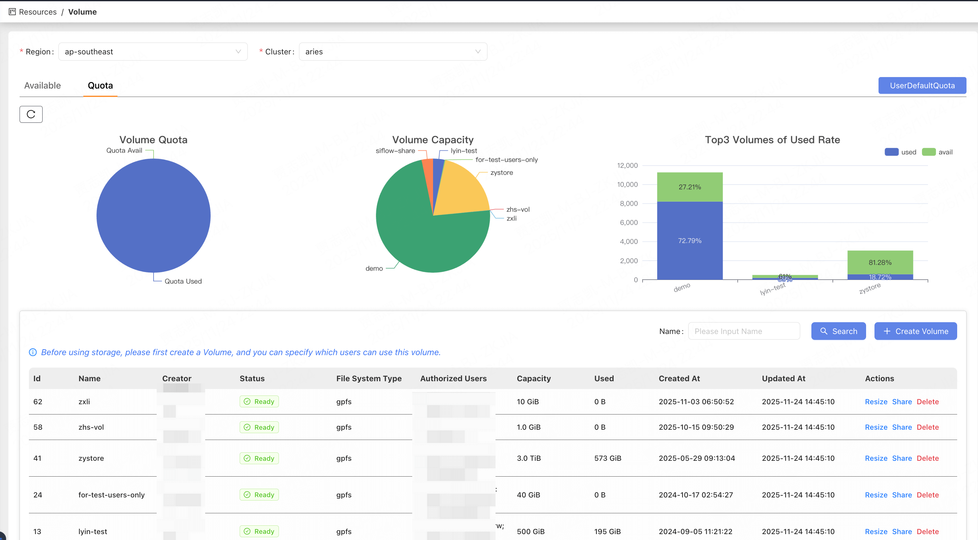Click the Updated At column header
This screenshot has height=540, width=978.
tap(783, 378)
